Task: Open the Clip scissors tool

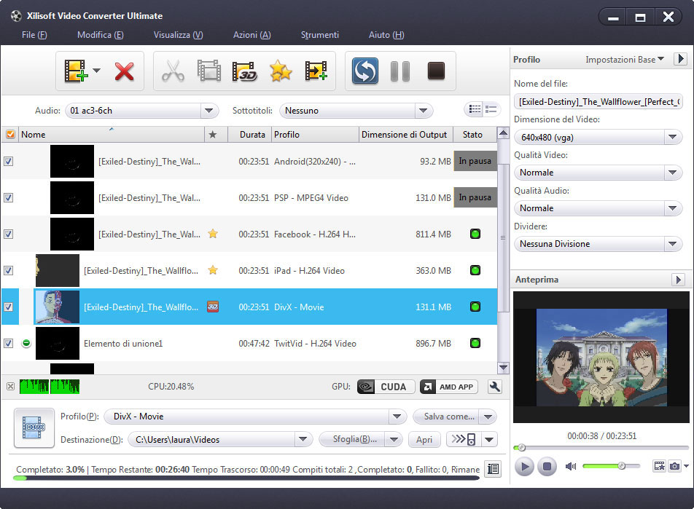Action: 173,71
